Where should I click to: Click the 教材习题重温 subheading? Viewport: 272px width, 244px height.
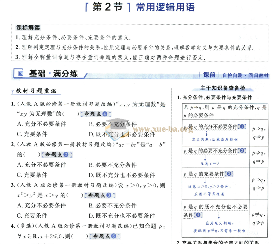pyautogui.click(x=36, y=91)
